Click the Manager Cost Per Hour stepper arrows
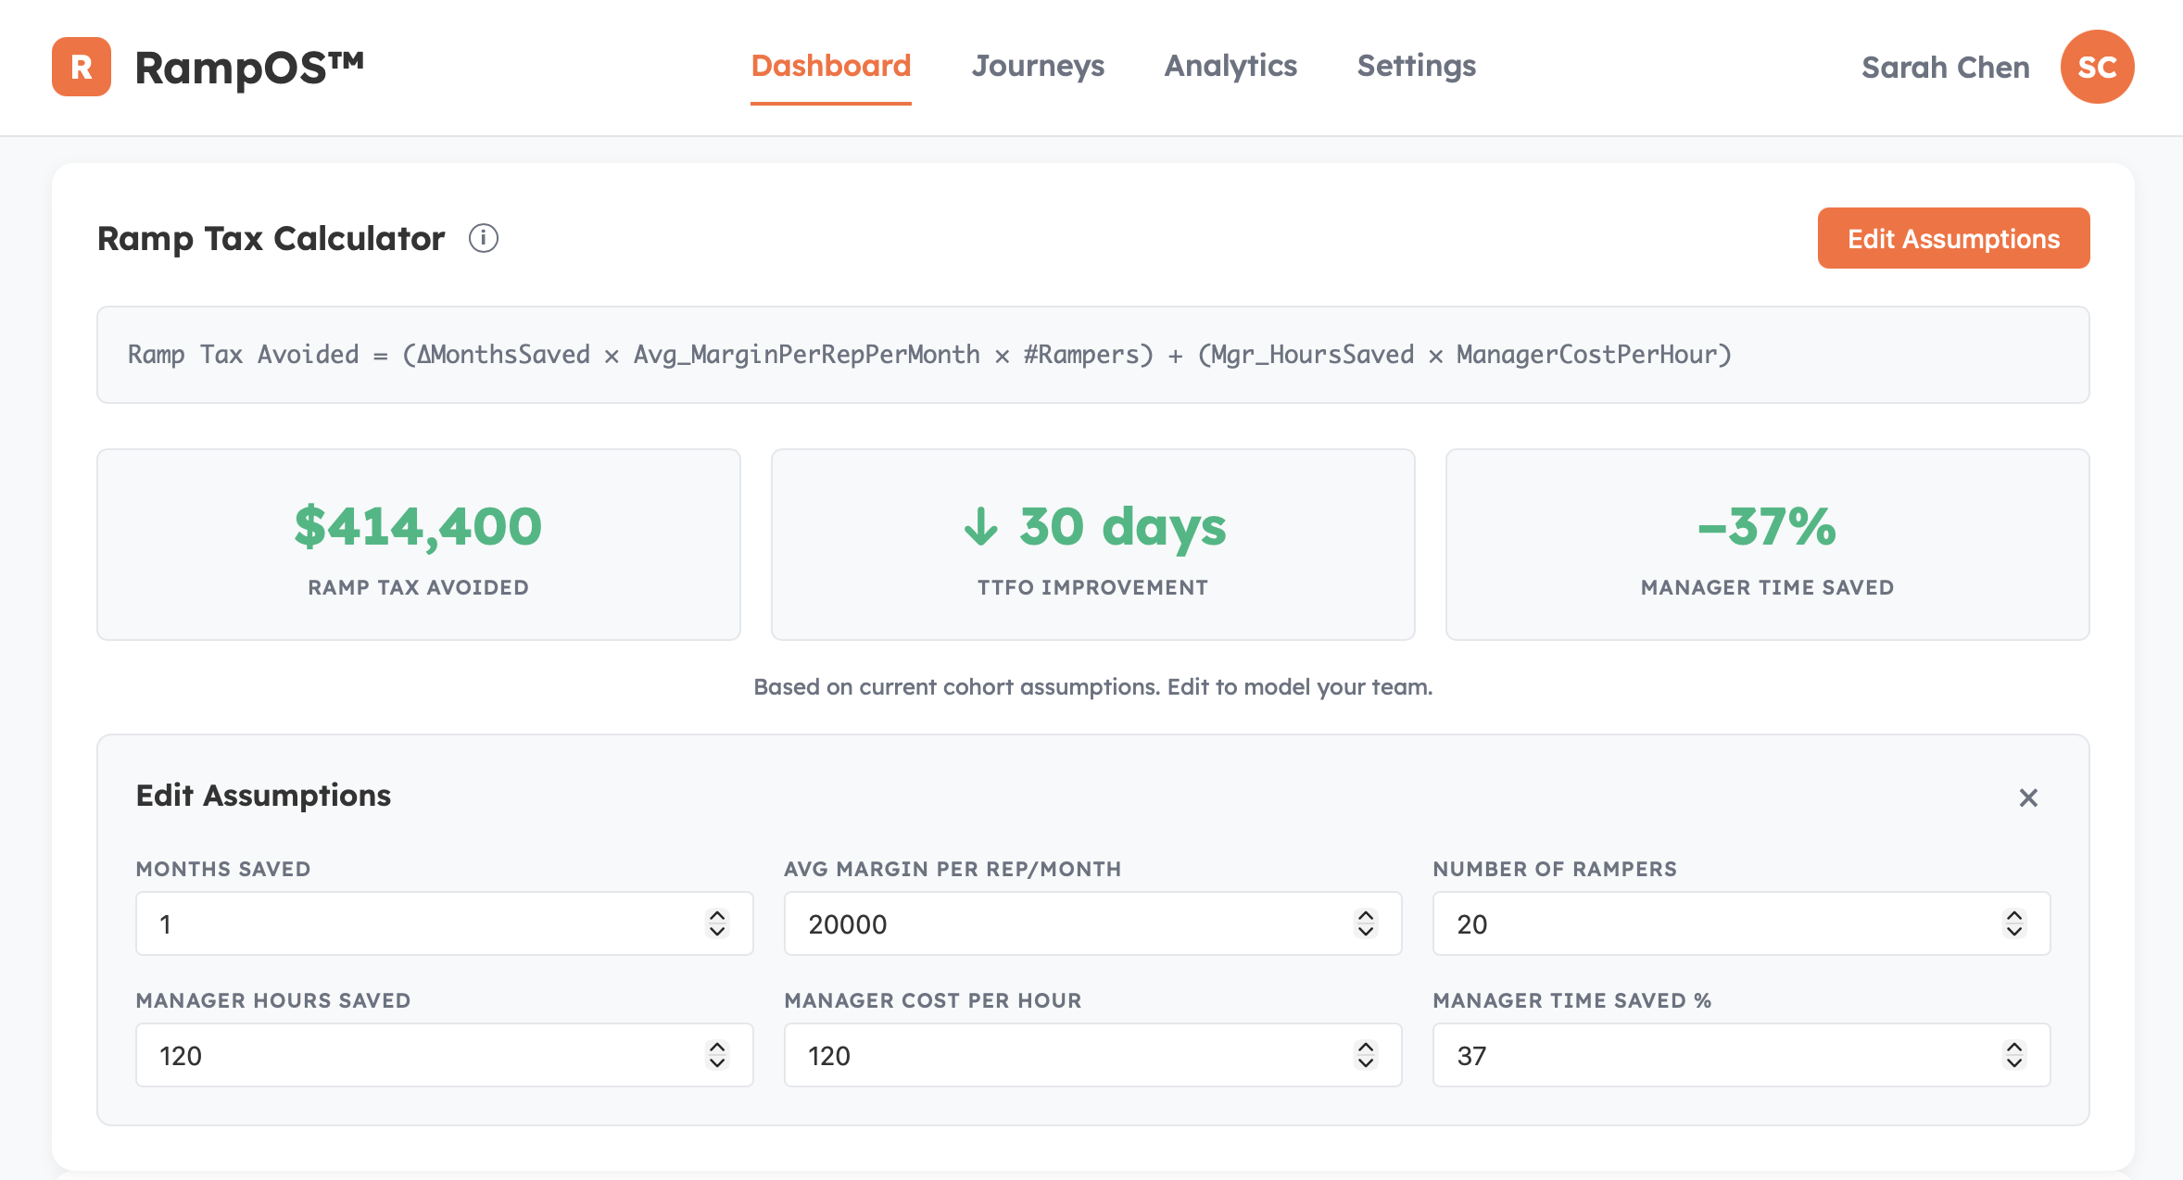Viewport: 2183px width, 1180px height. pyautogui.click(x=1366, y=1055)
